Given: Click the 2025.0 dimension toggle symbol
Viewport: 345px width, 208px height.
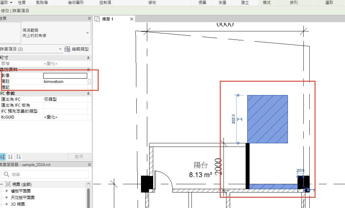Looking at the screenshot, I should 240,119.
